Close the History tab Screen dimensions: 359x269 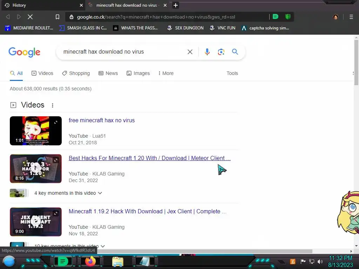tap(81, 5)
